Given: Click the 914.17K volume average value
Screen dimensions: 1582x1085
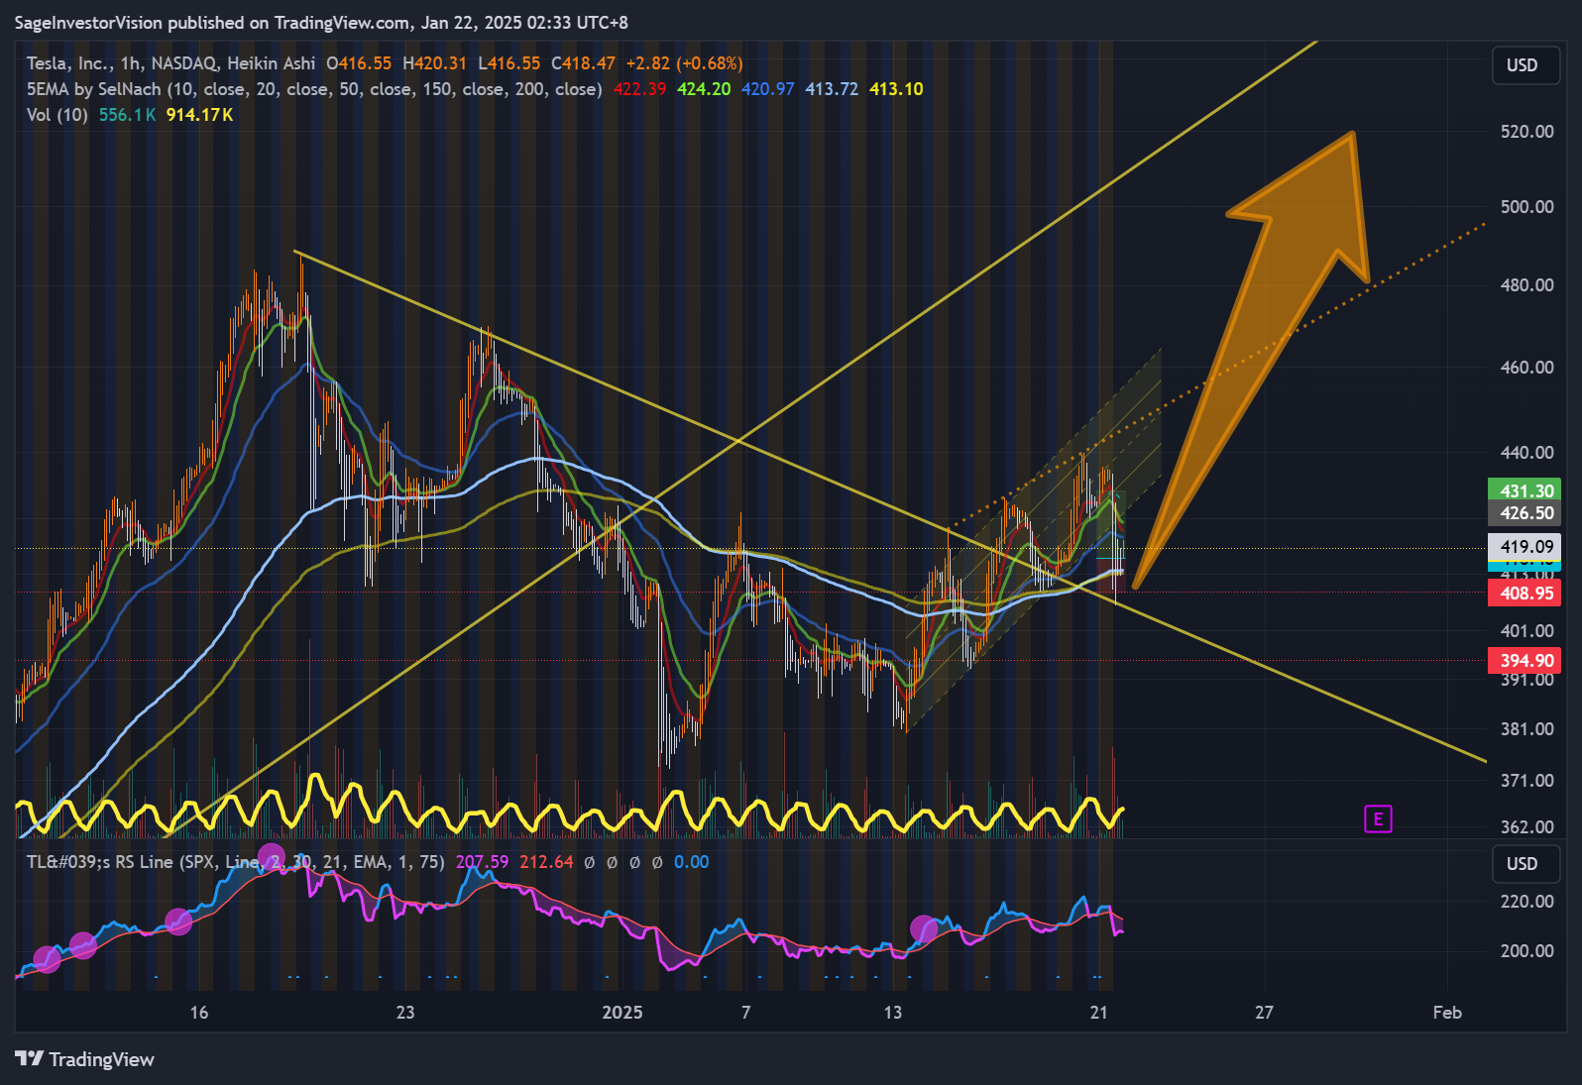Looking at the screenshot, I should pyautogui.click(x=199, y=115).
